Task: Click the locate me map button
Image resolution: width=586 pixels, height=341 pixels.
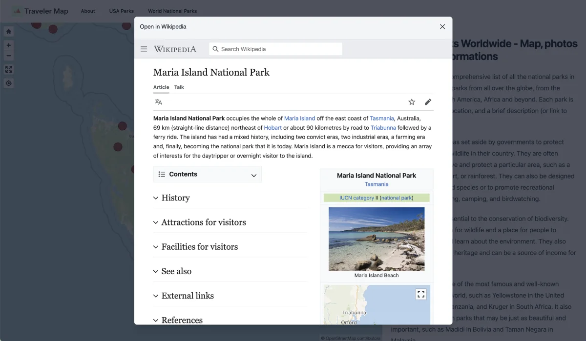Action: (8, 83)
